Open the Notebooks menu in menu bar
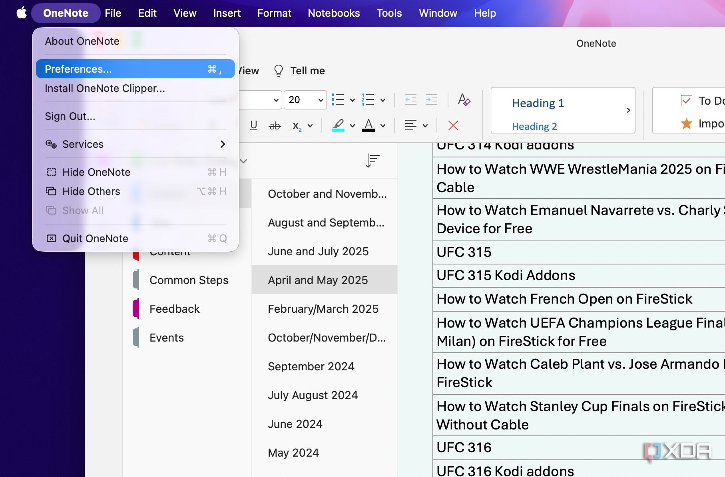 point(334,13)
